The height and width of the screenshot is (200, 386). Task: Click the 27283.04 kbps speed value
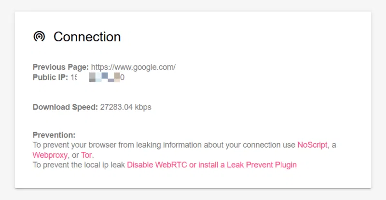click(x=126, y=107)
